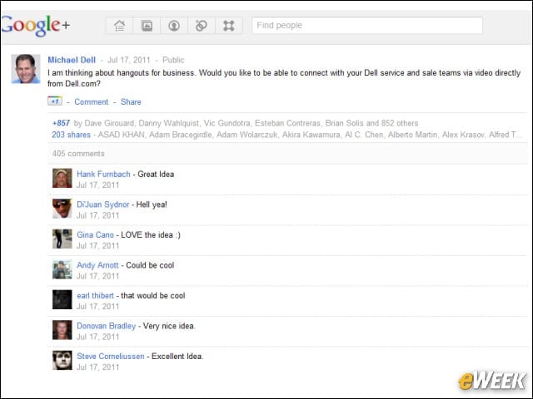The height and width of the screenshot is (399, 533).
Task: Click the post date Jul 17, 2011
Action: [129, 60]
